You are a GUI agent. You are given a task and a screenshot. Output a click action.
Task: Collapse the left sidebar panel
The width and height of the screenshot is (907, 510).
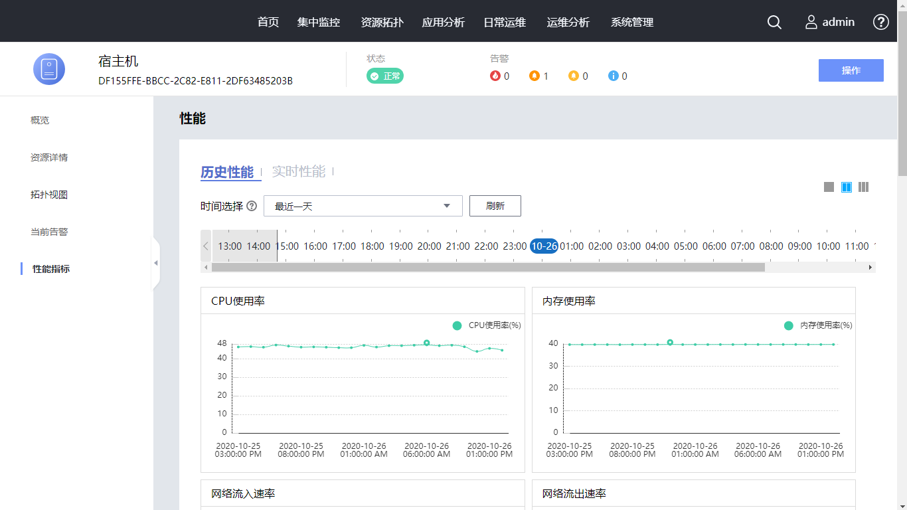(156, 263)
